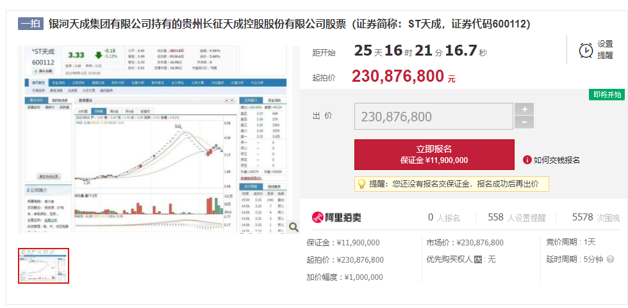Click the 延时周期 help question icon

[x=610, y=259]
